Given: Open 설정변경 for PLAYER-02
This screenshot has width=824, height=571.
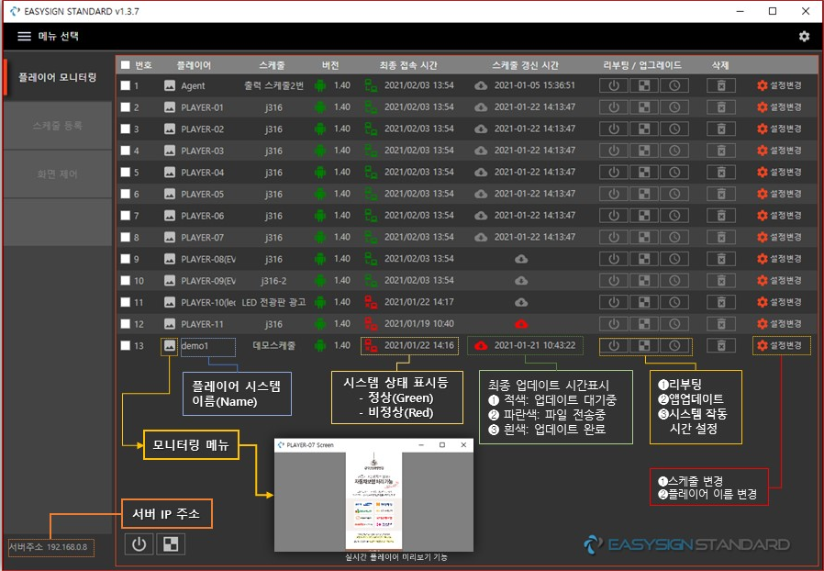Looking at the screenshot, I should (779, 129).
